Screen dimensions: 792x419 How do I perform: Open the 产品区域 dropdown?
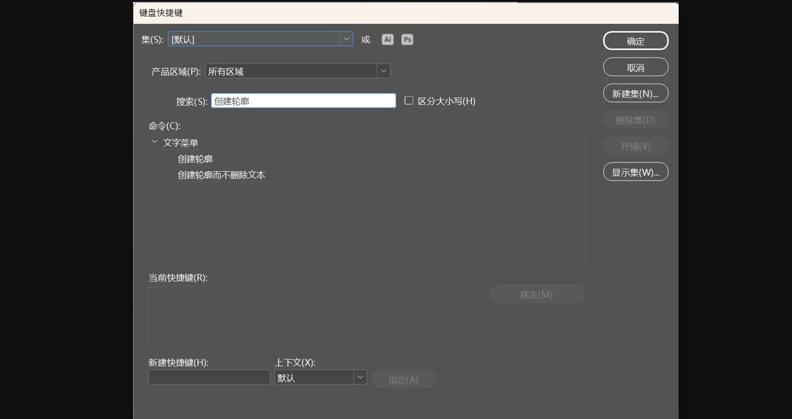click(297, 71)
